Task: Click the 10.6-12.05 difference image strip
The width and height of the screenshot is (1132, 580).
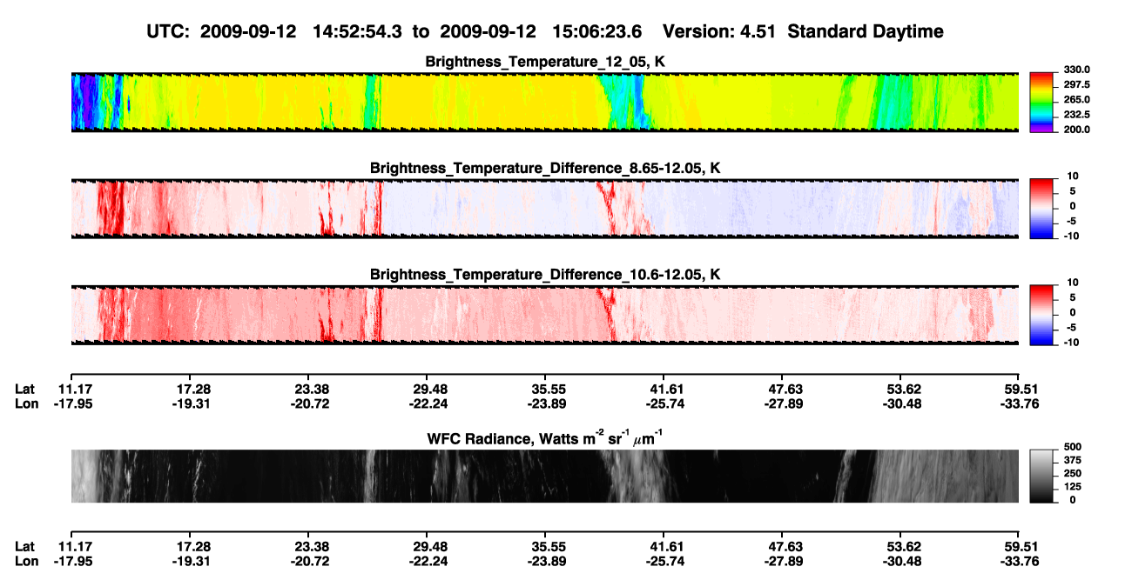Action: 545,316
